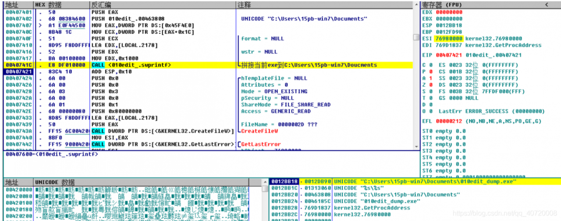Image resolution: width=561 pixels, height=221 pixels.
Task: Click the yellow comment 拼接当前exe到
Action: tap(309, 65)
